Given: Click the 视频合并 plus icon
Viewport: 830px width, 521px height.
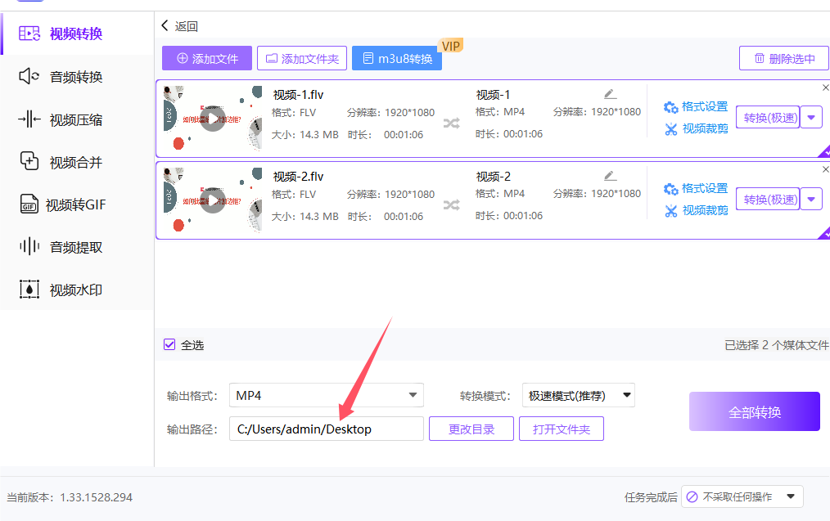Looking at the screenshot, I should 29,161.
